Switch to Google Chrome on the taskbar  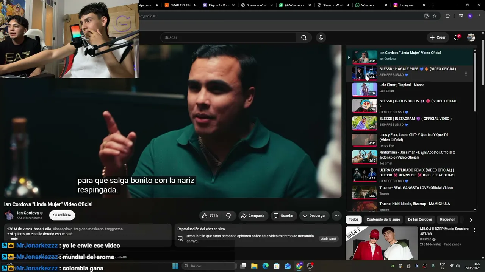(299, 266)
